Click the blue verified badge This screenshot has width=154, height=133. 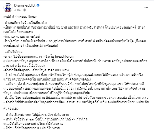[38, 5]
